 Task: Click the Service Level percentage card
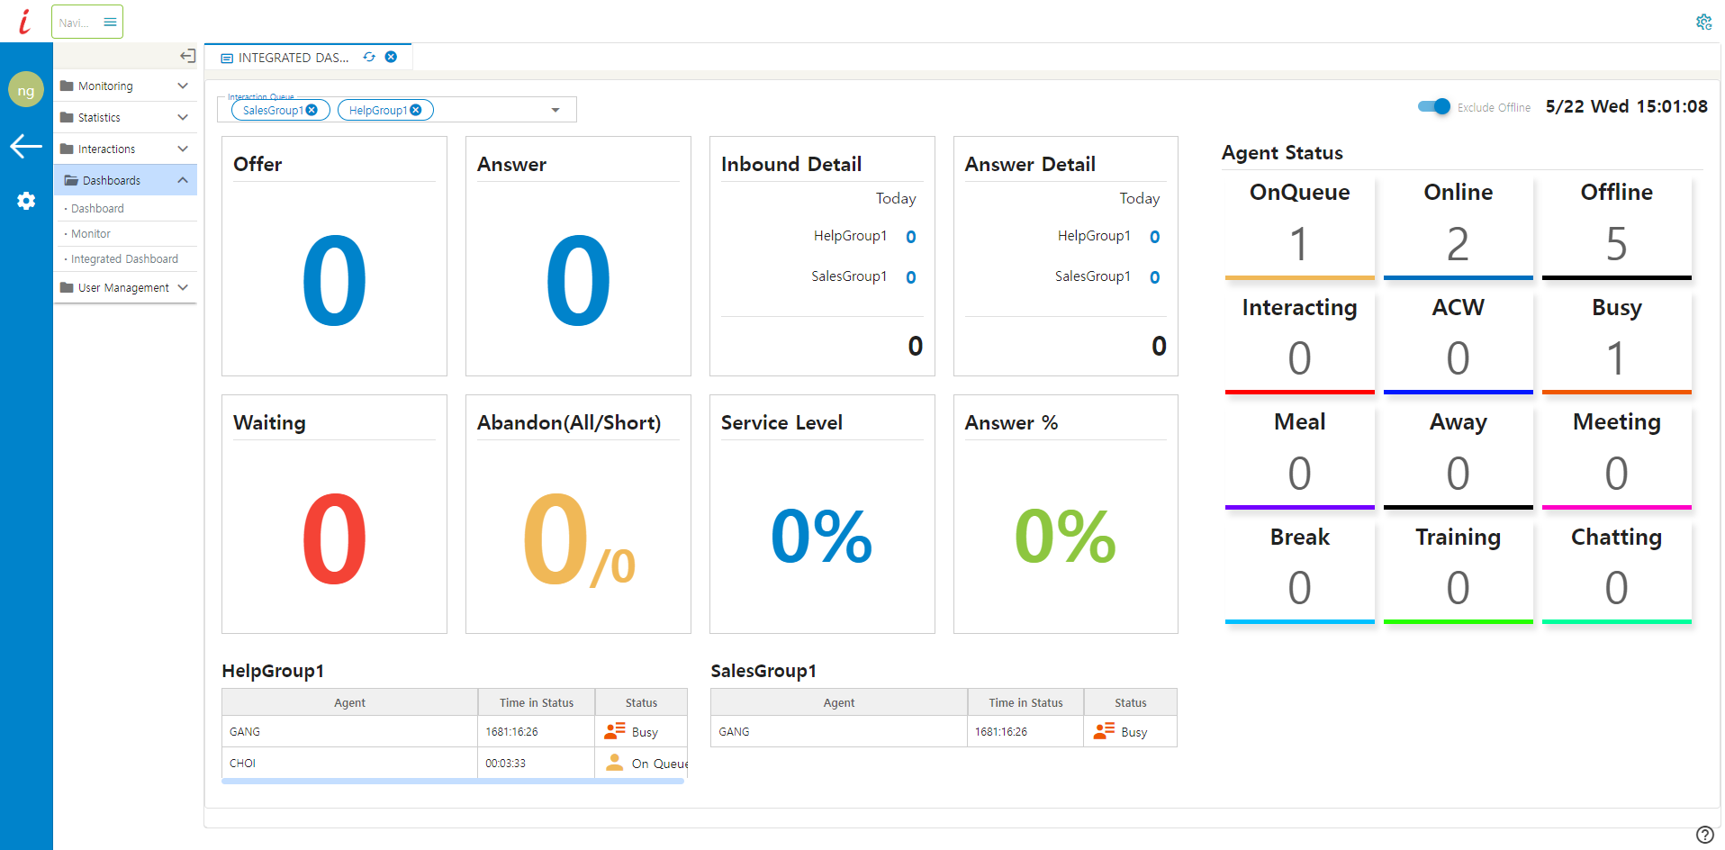pyautogui.click(x=822, y=514)
